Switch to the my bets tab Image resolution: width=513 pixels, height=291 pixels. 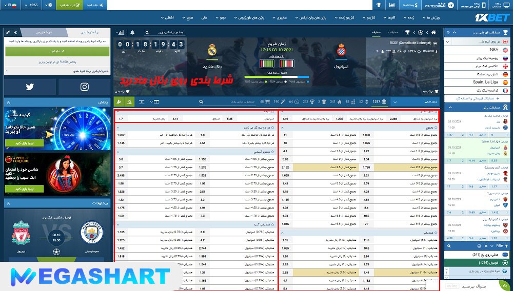pos(44,32)
